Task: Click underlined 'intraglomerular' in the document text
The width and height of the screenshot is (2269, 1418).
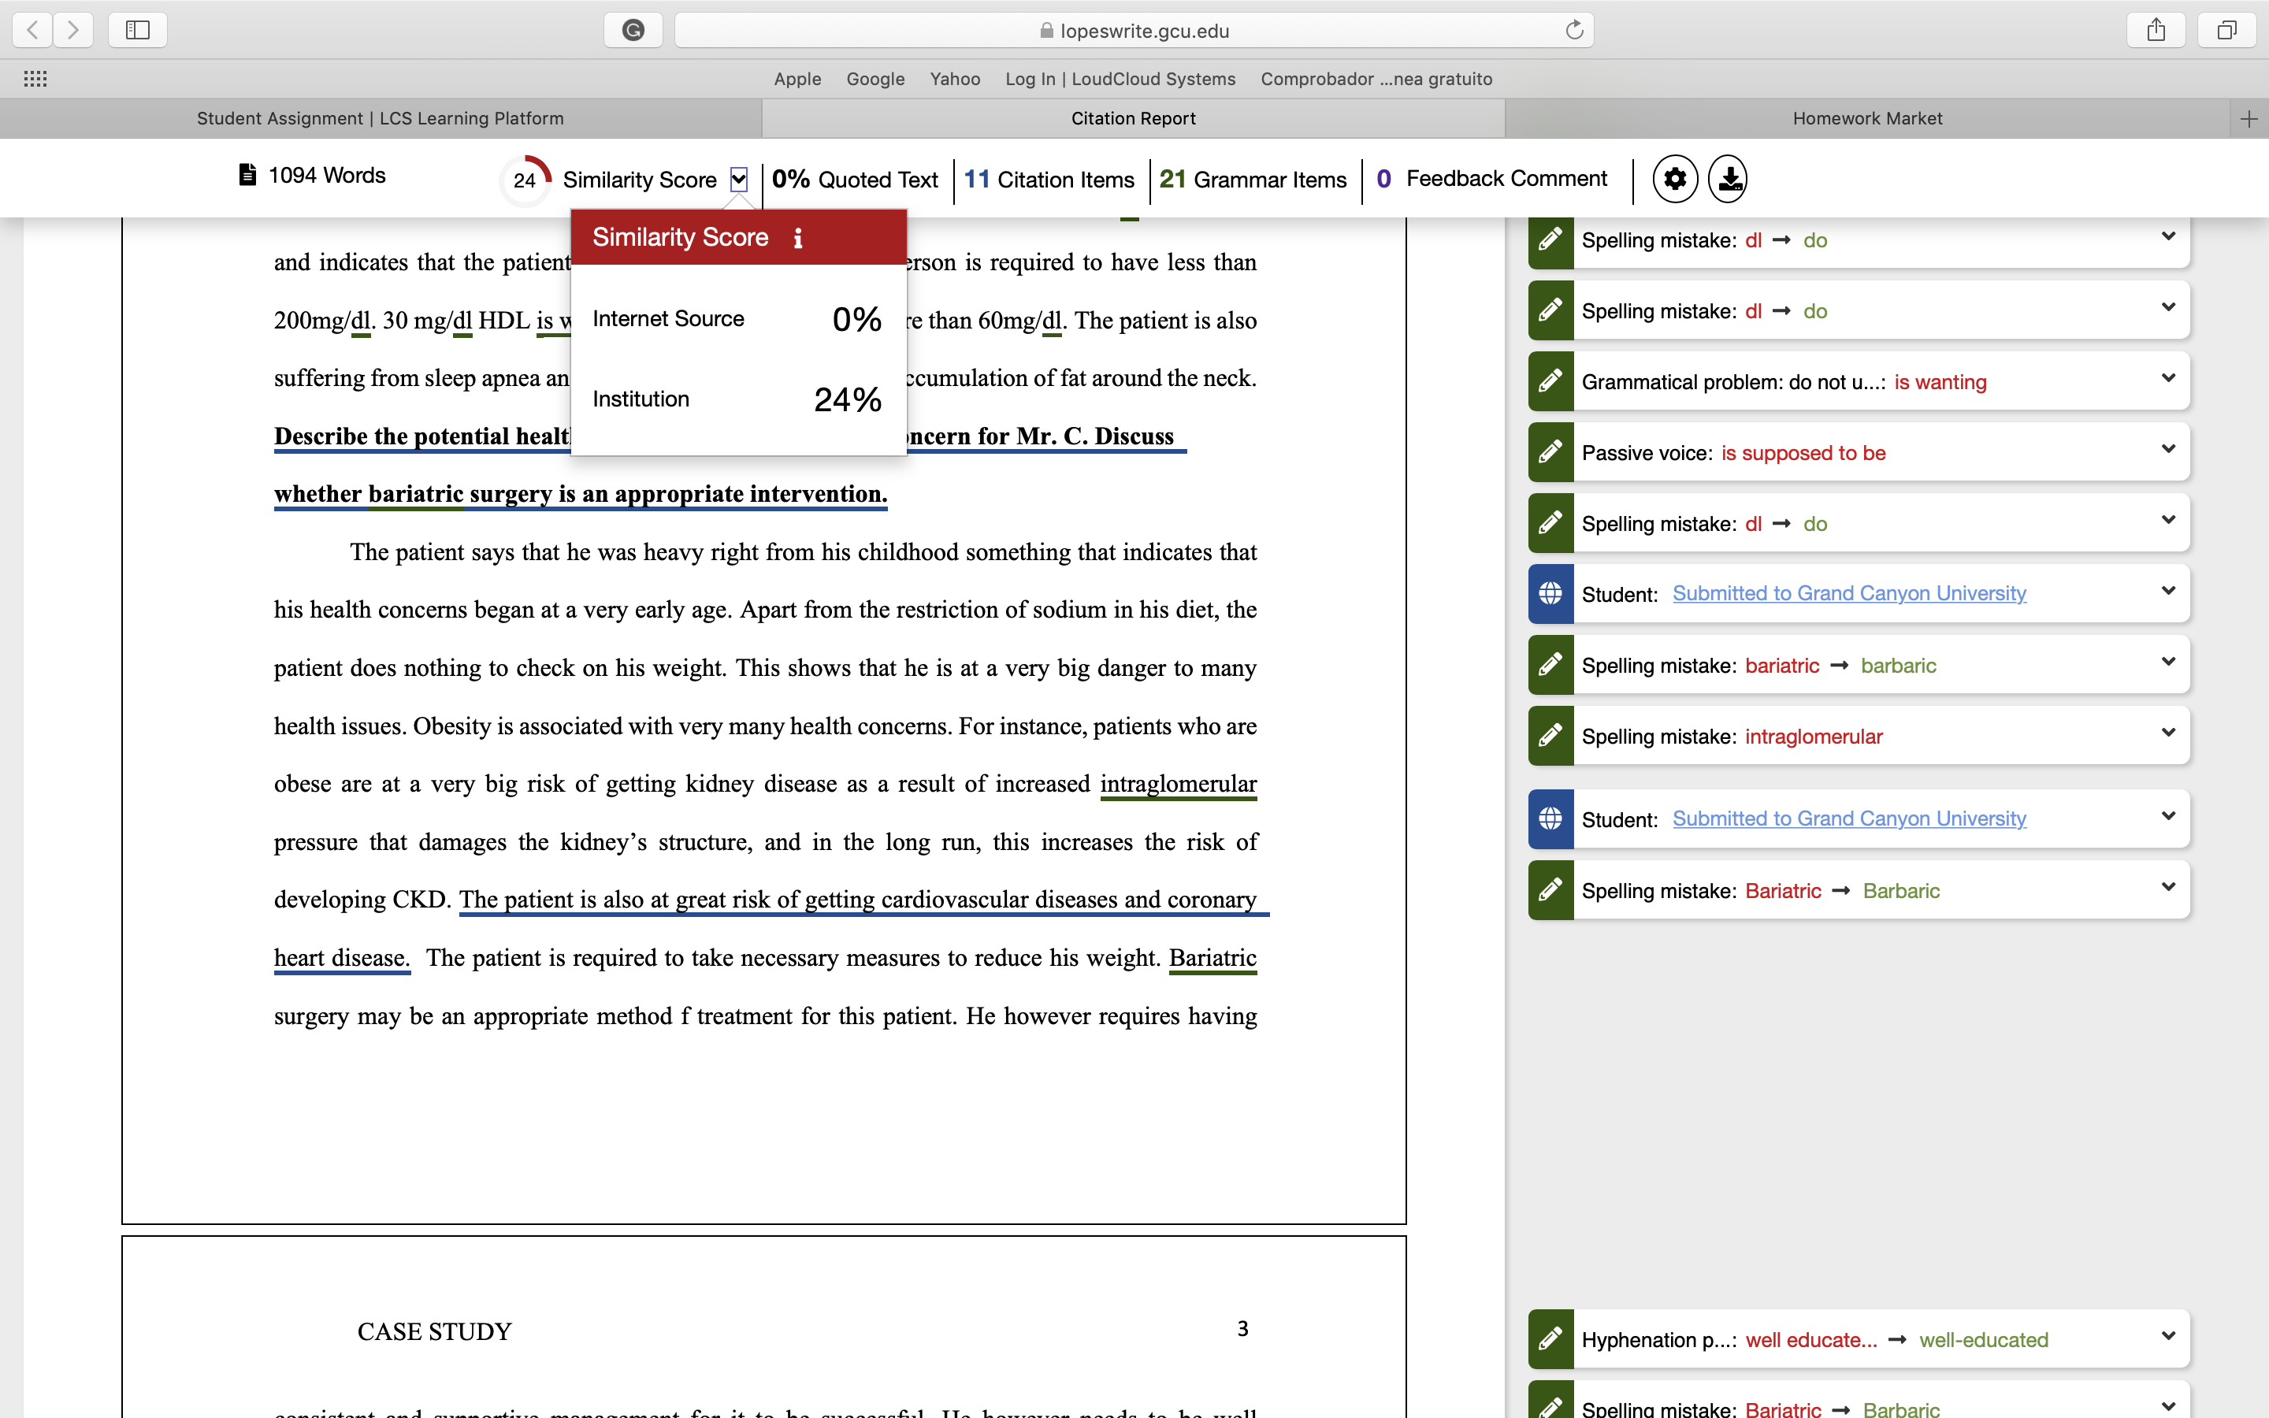Action: click(1179, 784)
